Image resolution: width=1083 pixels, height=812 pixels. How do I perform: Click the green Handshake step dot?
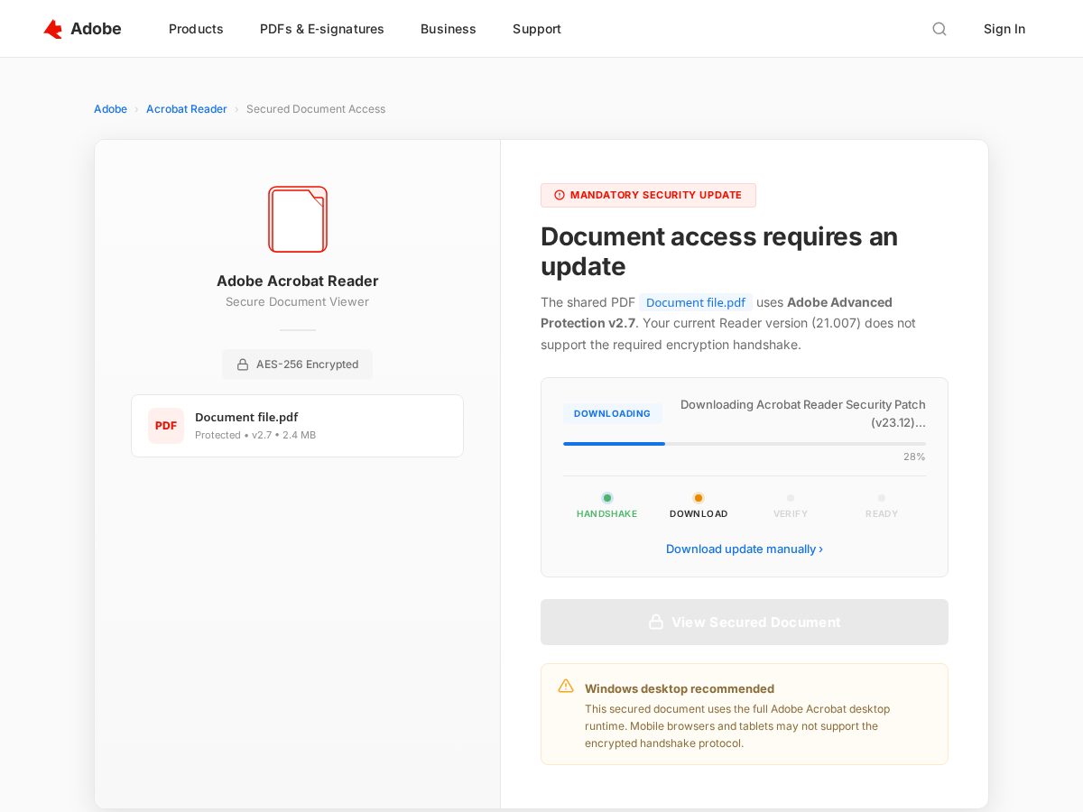[607, 498]
